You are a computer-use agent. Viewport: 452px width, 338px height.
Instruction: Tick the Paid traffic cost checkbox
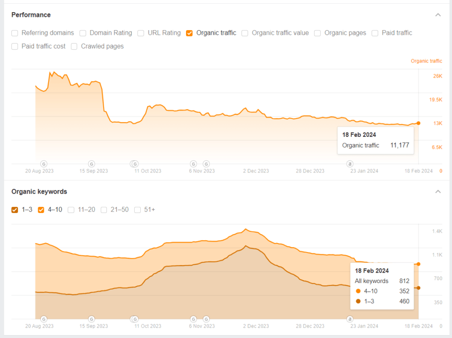tap(15, 47)
